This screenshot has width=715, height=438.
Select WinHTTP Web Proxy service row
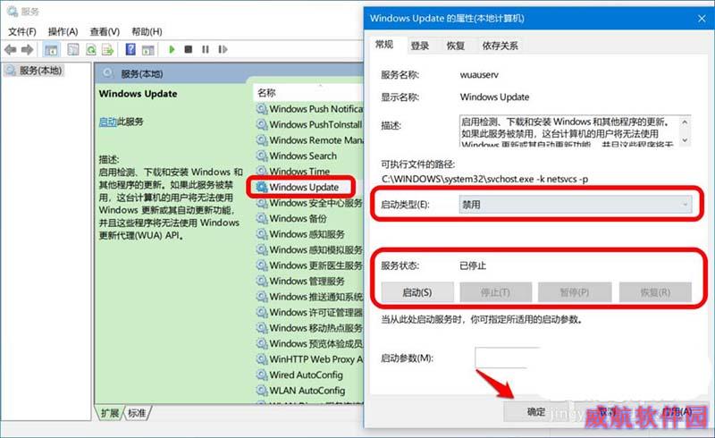point(309,359)
